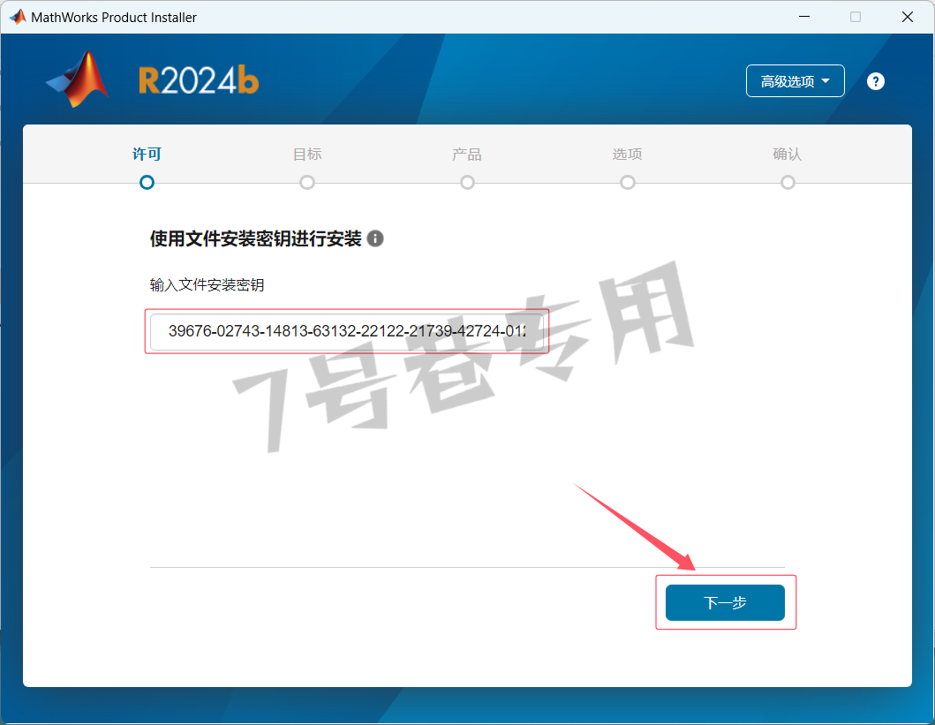
Task: Click the 使用文件安装密钥进行安装 heading
Action: pyautogui.click(x=256, y=238)
